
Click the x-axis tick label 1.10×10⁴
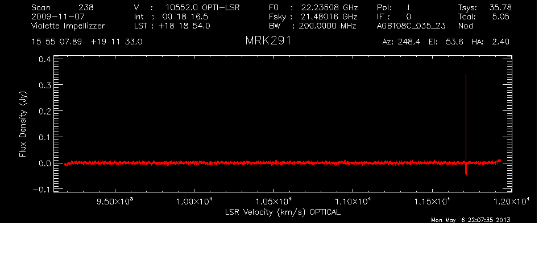point(353,202)
